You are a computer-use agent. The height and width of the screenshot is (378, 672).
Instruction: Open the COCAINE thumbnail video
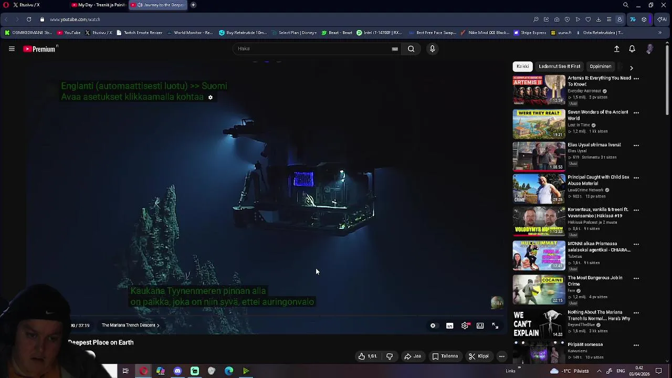pos(539,290)
